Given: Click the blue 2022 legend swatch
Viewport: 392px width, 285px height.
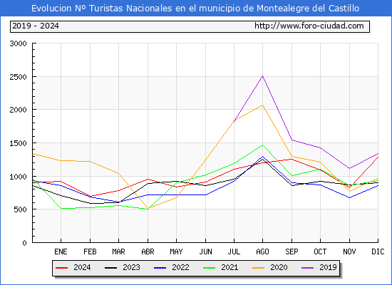Looking at the screenshot, I should pos(160,268).
